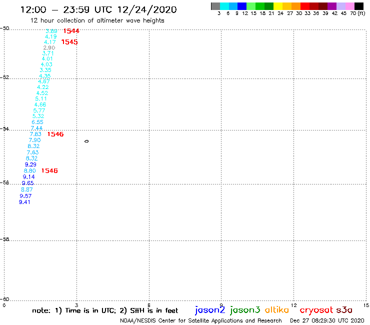The height and width of the screenshot is (325, 370).
Task: Click the 3.35 wave height value
Action: tap(45, 70)
